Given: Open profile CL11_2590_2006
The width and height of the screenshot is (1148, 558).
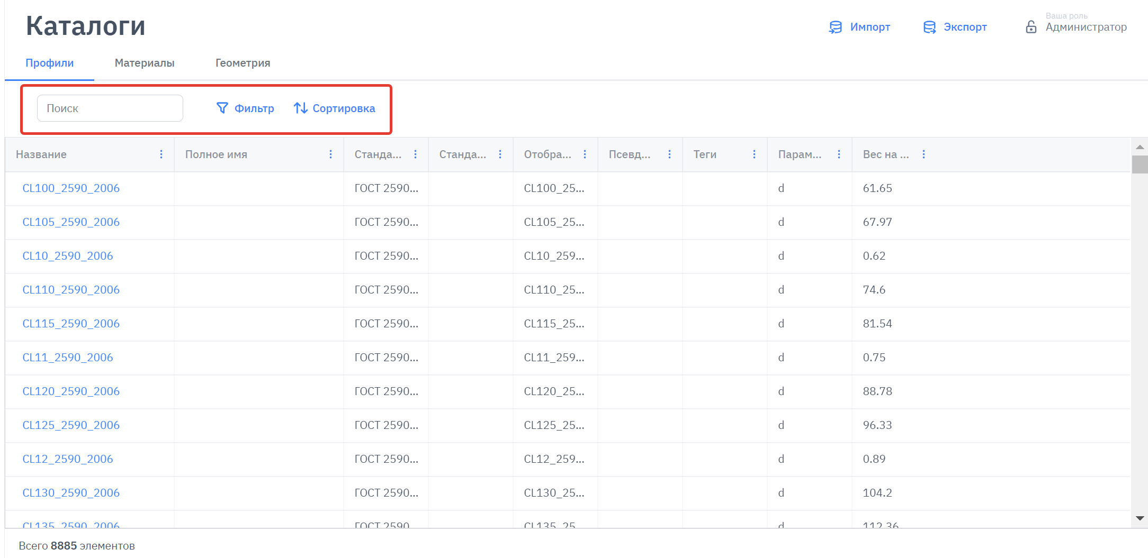Looking at the screenshot, I should (x=68, y=358).
